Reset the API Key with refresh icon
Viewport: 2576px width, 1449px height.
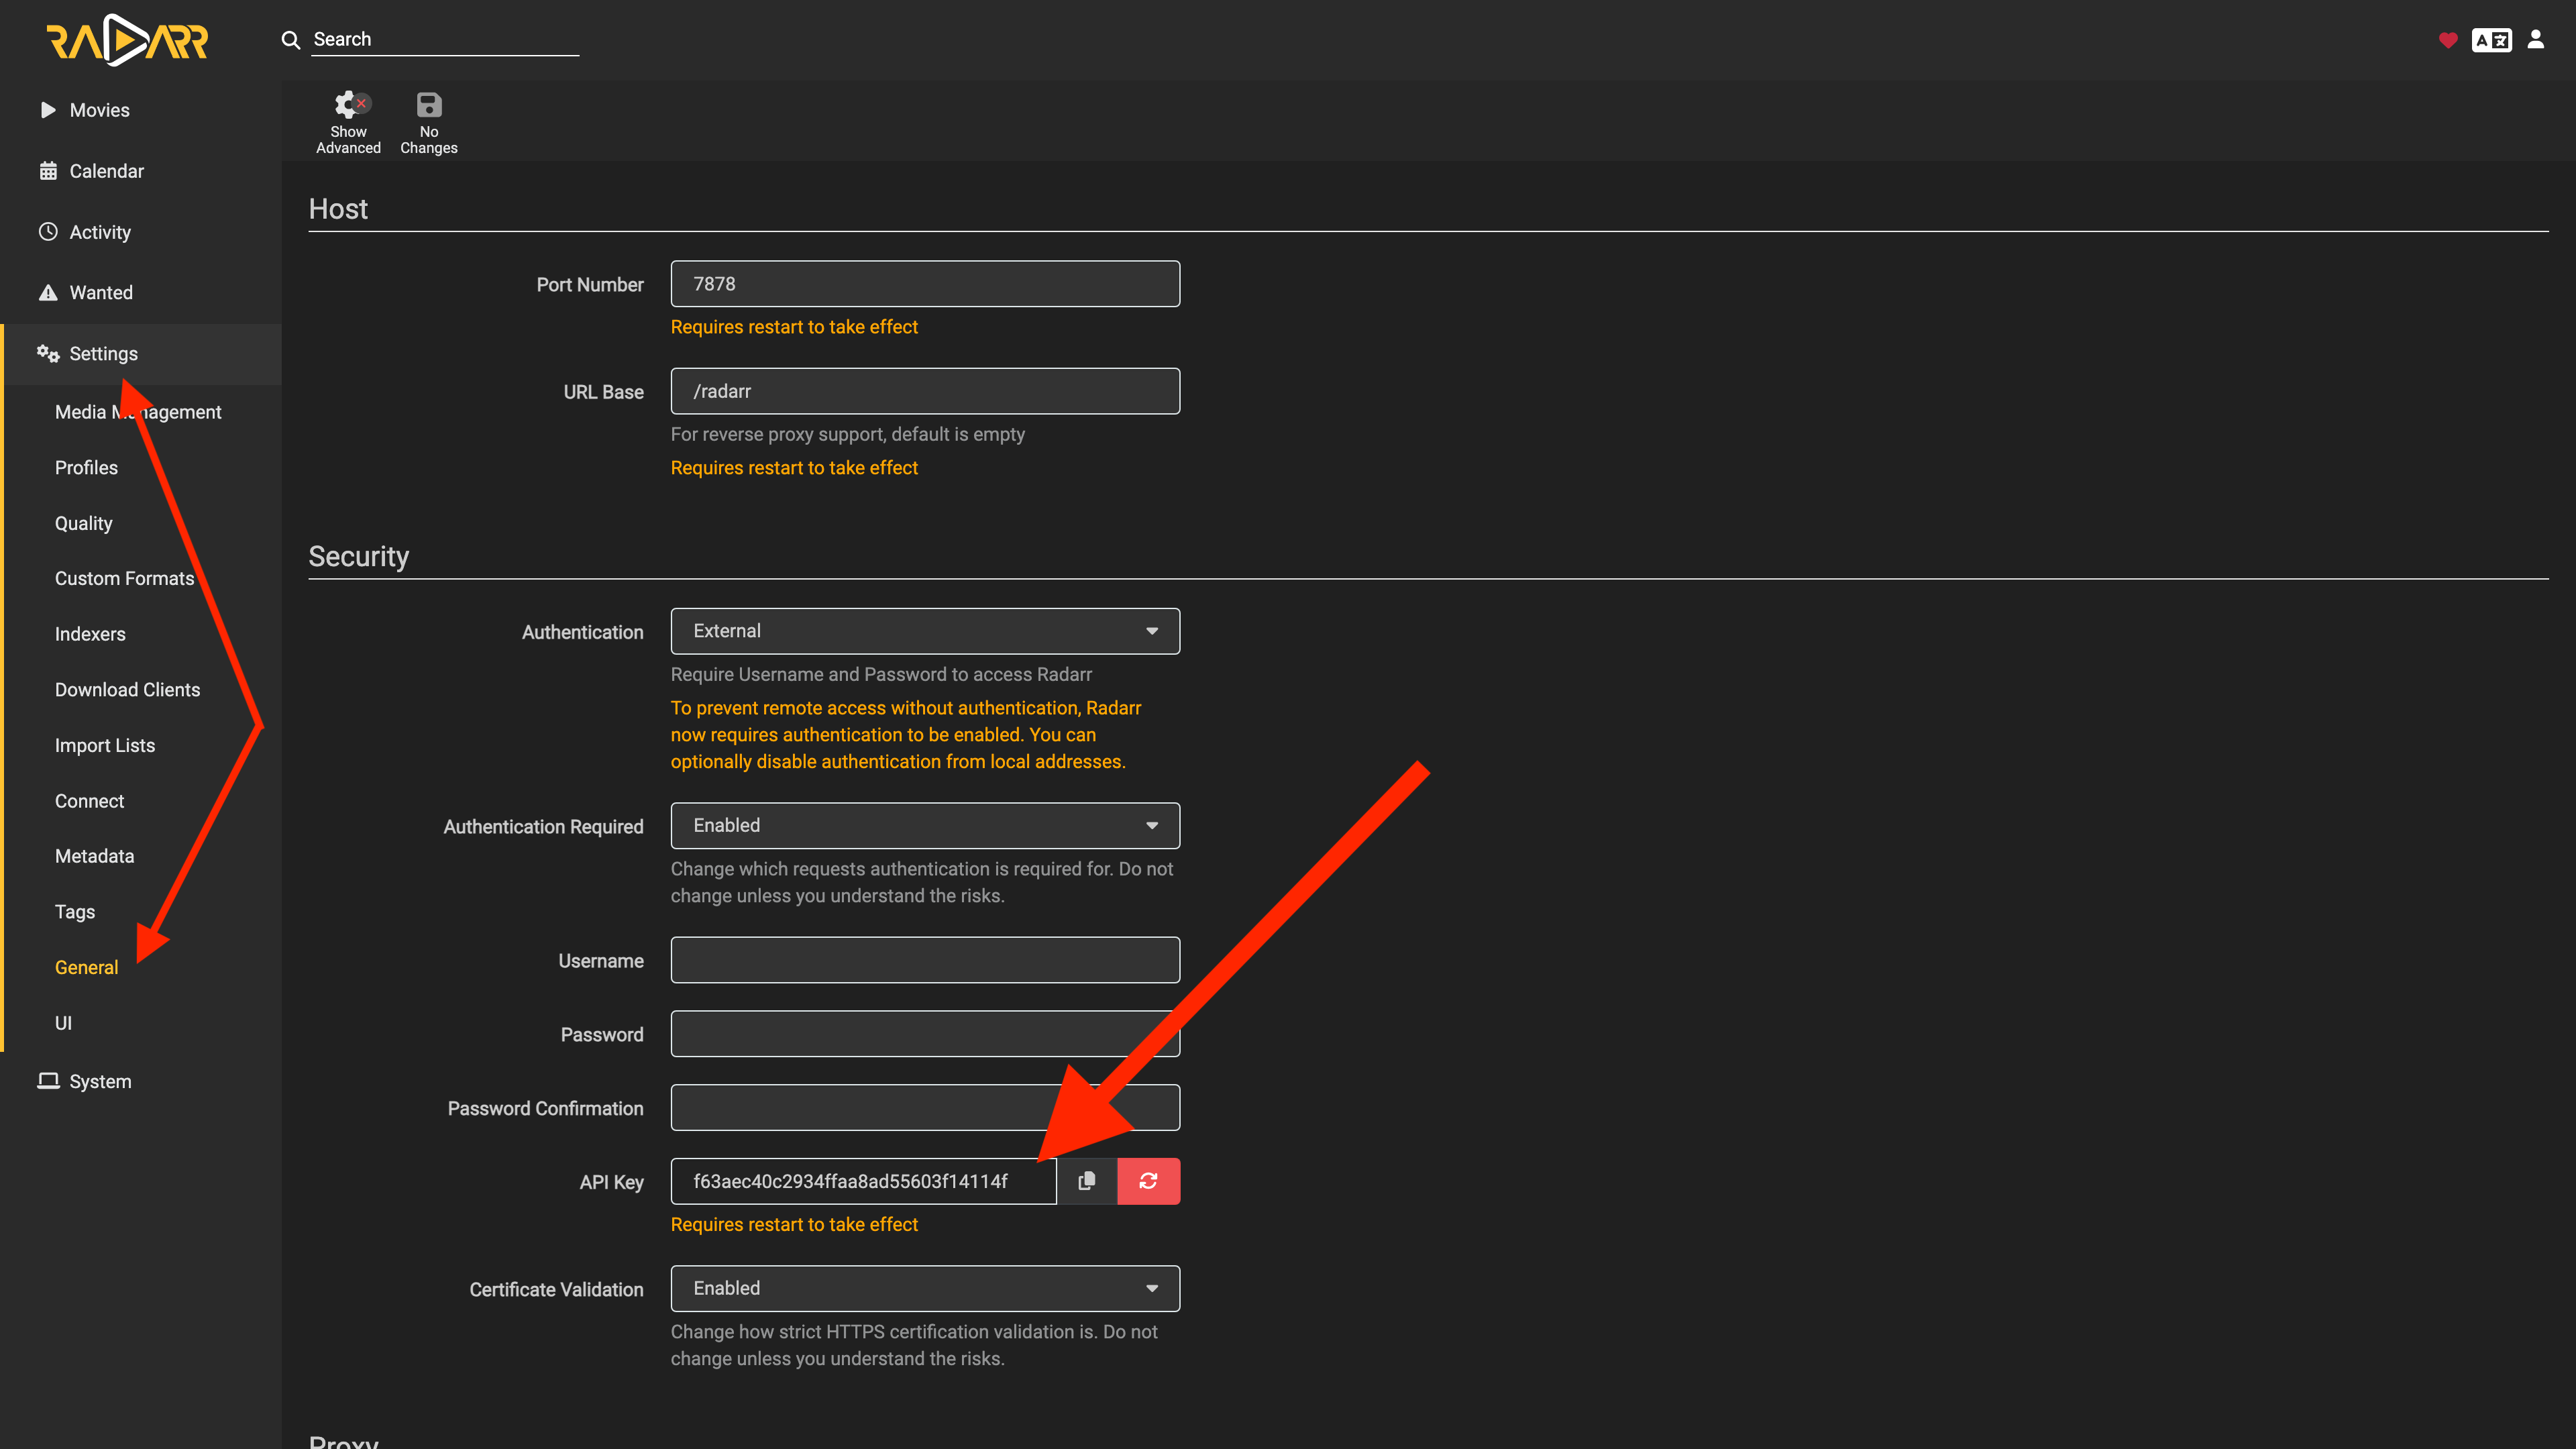click(1148, 1181)
